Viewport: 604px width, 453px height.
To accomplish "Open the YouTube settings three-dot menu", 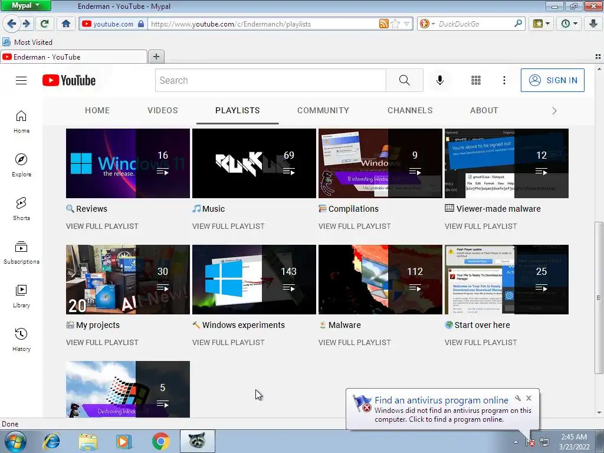I will (504, 80).
